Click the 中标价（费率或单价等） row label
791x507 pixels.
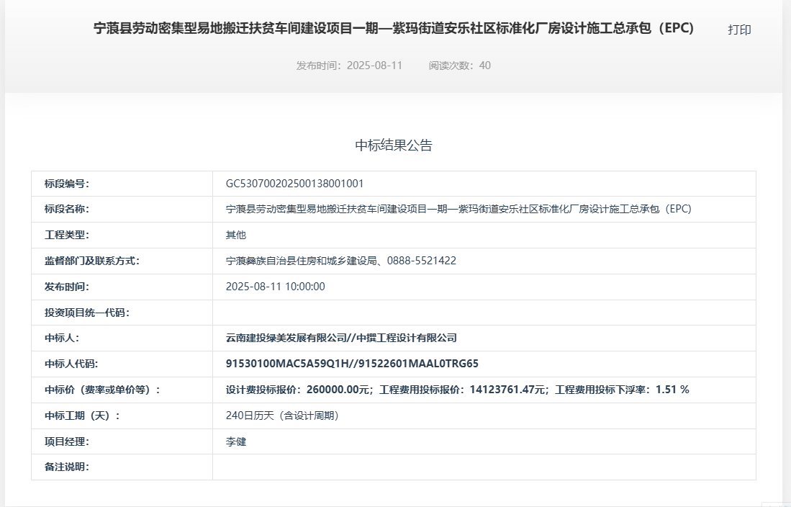(102, 390)
